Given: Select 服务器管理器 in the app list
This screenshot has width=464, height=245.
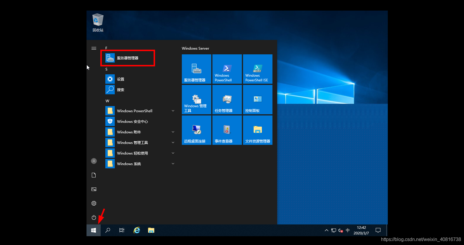Looking at the screenshot, I should (x=128, y=58).
